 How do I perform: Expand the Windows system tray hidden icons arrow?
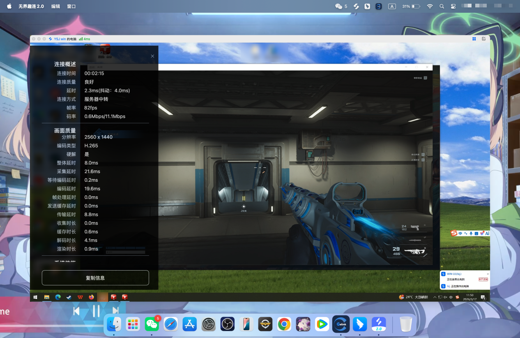435,297
